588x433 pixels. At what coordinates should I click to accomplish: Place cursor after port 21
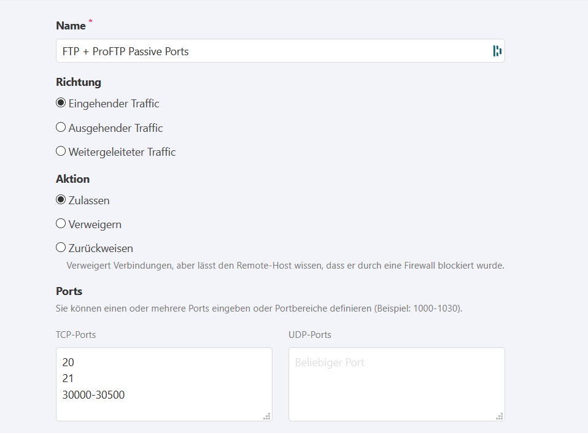coord(75,378)
